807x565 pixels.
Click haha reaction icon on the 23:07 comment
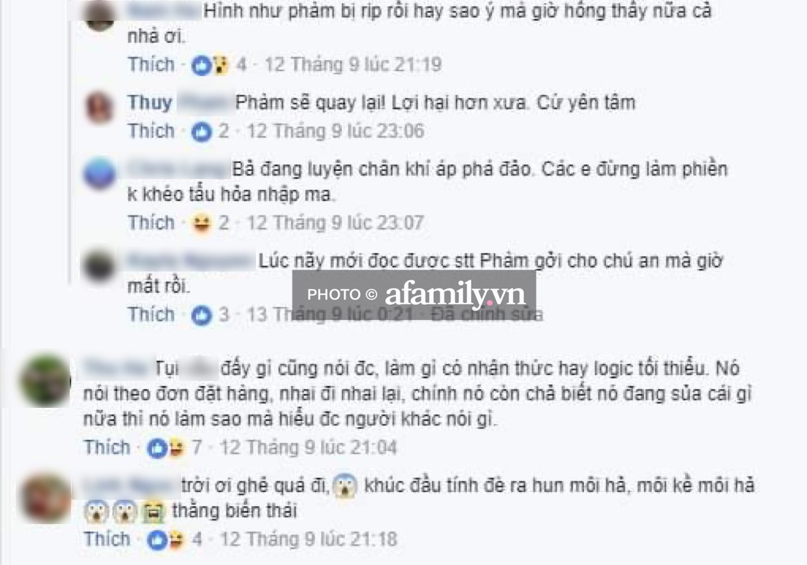coord(202,223)
